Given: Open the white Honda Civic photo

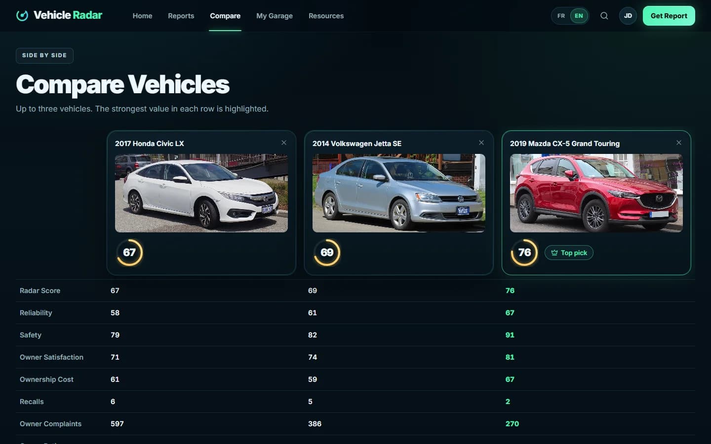Looking at the screenshot, I should tap(201, 193).
